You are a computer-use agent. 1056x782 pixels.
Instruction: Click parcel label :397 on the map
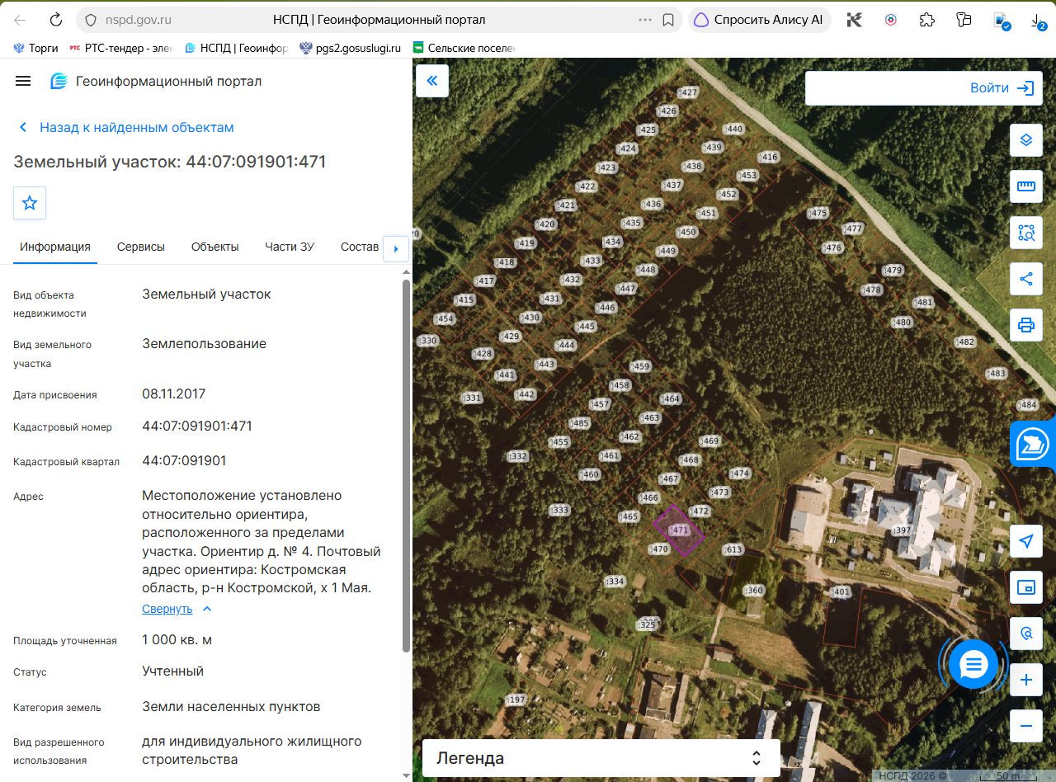902,530
